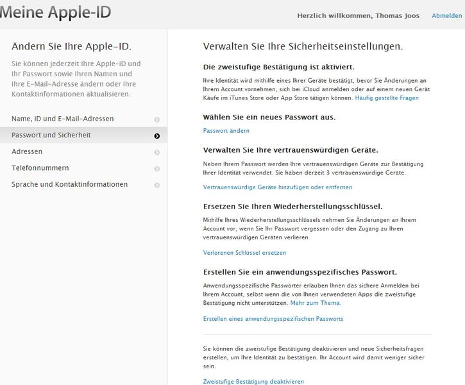Click heading Wählen Sie ein neues Passwort aus
This screenshot has width=465, height=385.
[269, 117]
